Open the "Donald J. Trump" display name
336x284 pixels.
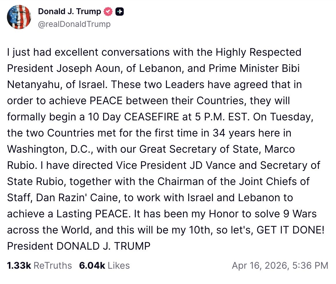tap(69, 12)
